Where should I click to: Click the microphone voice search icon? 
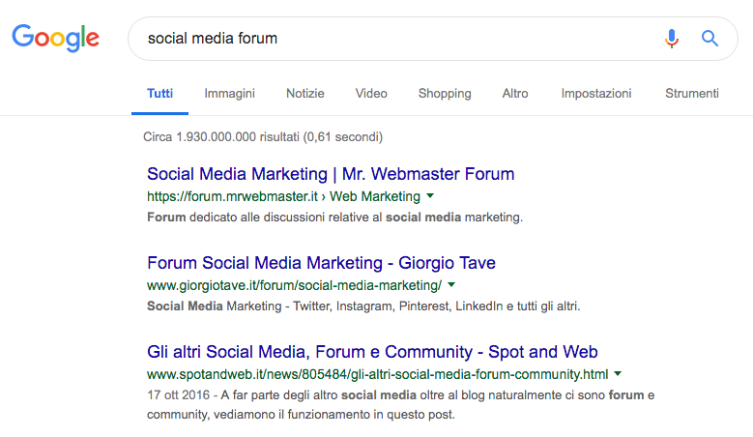click(672, 39)
